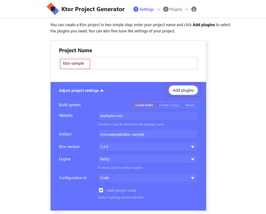The image size is (266, 214).
Task: Collapse the Adjust project settings section
Action: pyautogui.click(x=81, y=90)
